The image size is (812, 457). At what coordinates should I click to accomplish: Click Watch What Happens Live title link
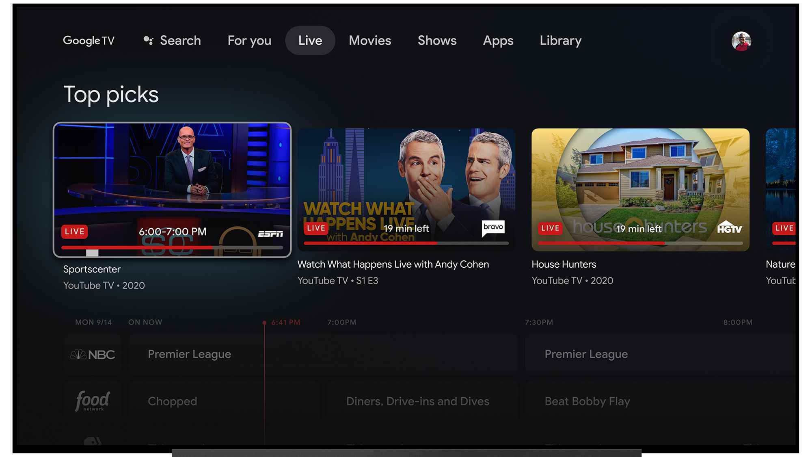click(393, 263)
